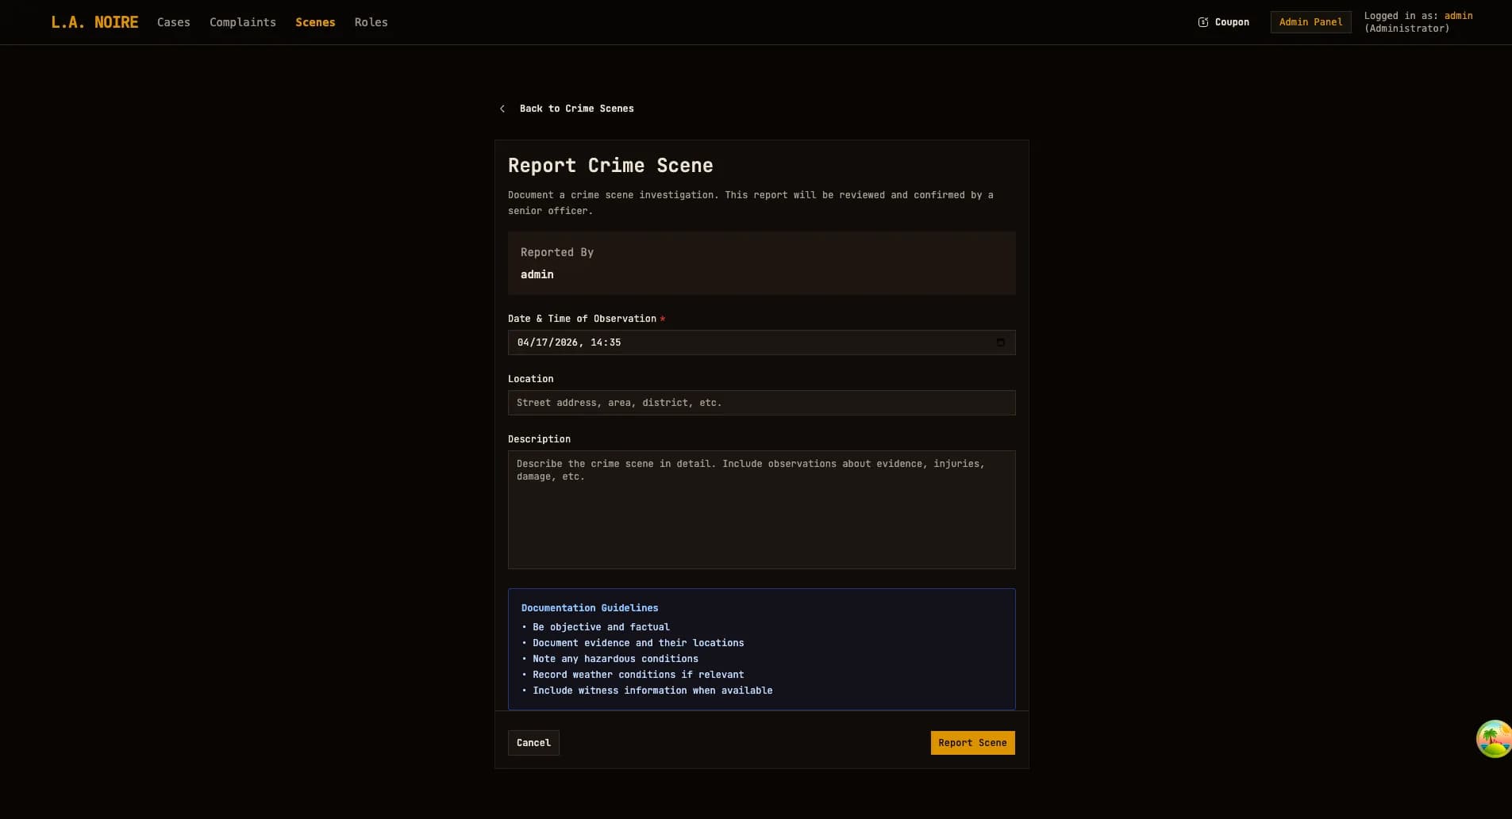Focus the Date & Time of Observation field
The image size is (1512, 819).
[761, 343]
